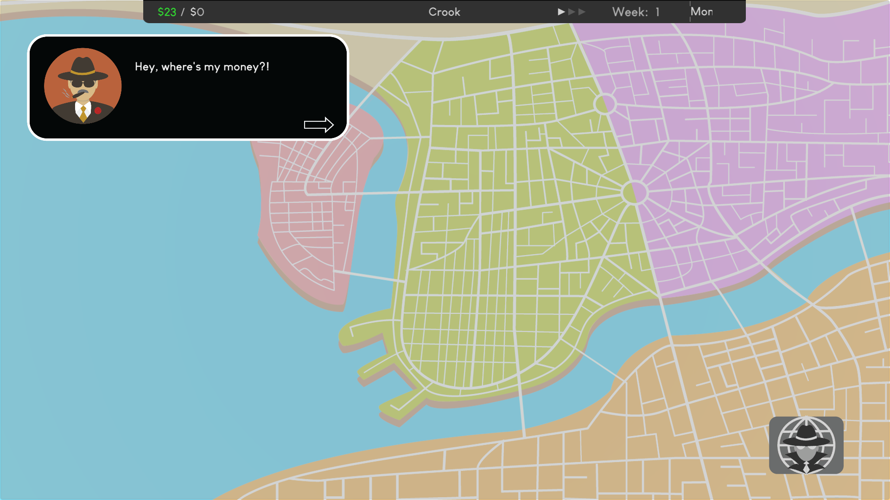Click the Week: 1 indicator
Screen dimensions: 890x500
tap(636, 12)
